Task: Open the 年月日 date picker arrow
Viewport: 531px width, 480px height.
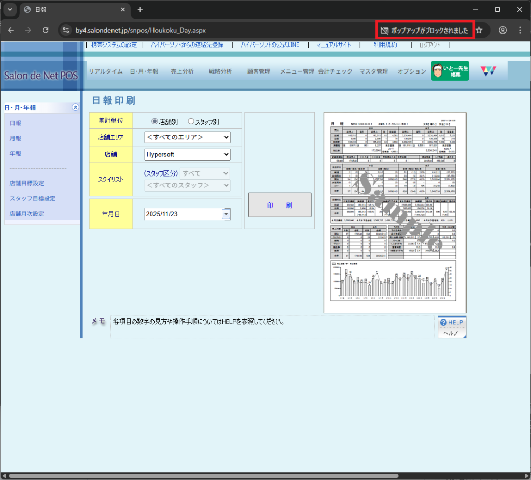Action: pyautogui.click(x=226, y=214)
